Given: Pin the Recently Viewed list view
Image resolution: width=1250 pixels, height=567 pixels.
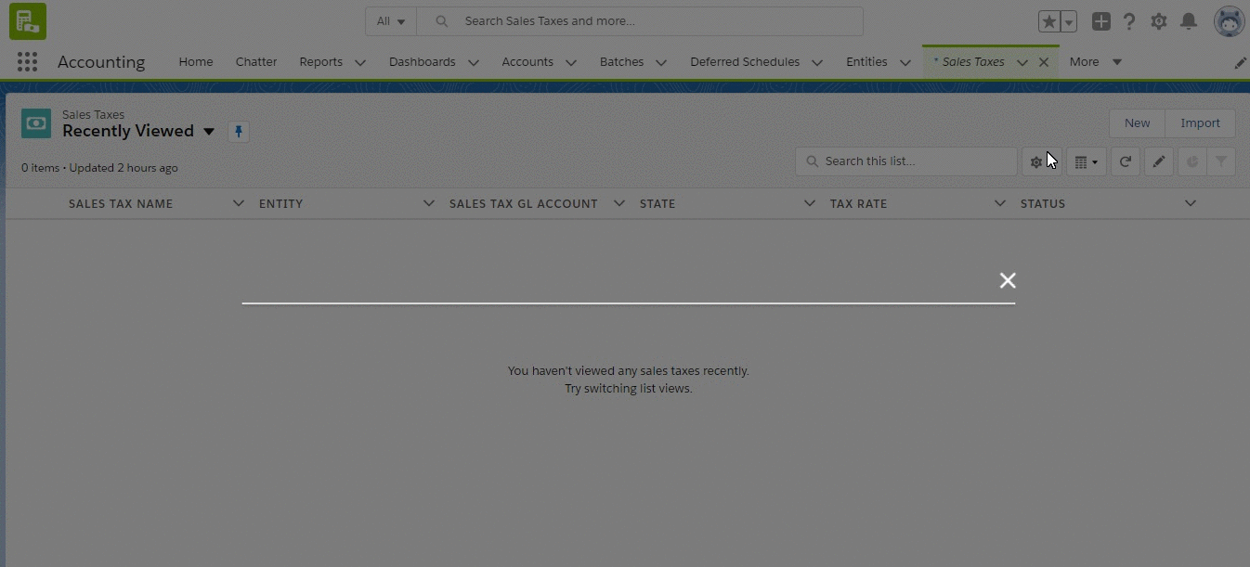Looking at the screenshot, I should pos(239,132).
